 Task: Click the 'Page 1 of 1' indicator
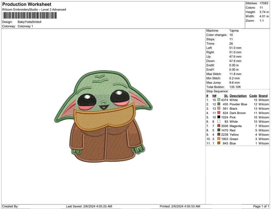point(261,206)
